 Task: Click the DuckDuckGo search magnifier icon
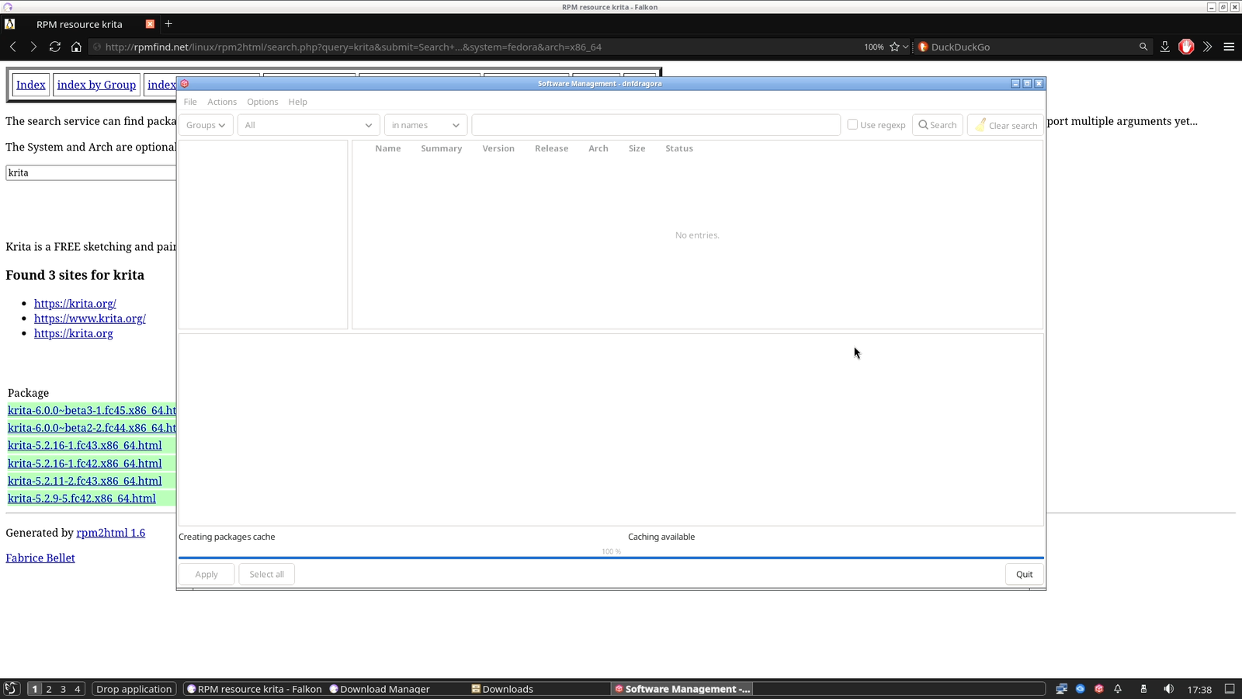click(1143, 47)
